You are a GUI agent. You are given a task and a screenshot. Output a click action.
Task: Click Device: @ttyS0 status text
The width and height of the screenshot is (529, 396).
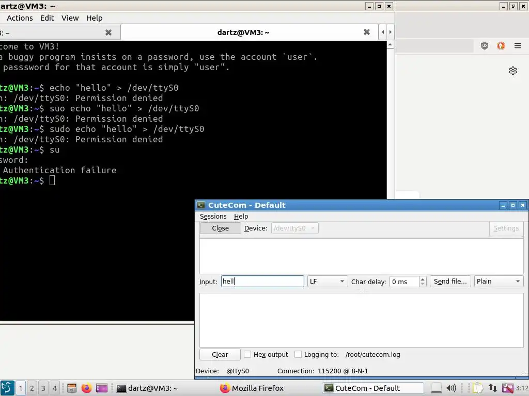click(222, 371)
